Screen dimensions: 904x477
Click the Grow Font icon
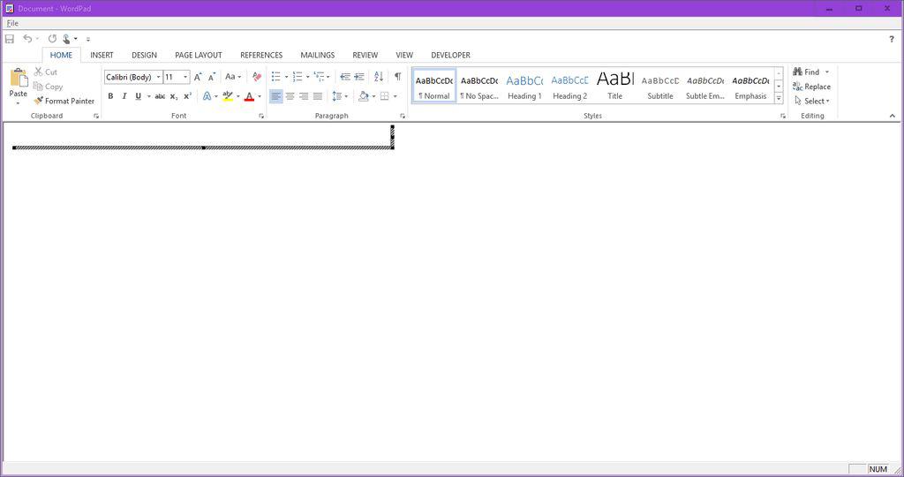pyautogui.click(x=198, y=77)
